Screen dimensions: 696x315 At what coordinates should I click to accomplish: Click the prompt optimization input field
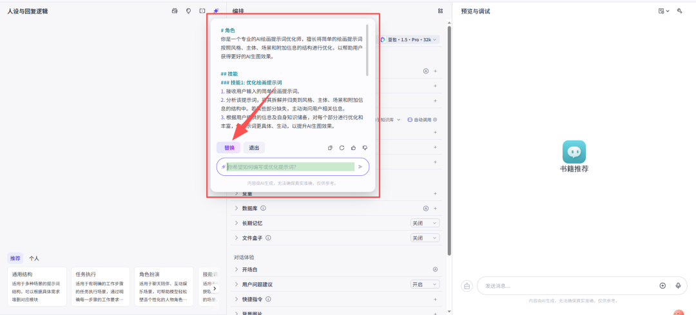[293, 167]
